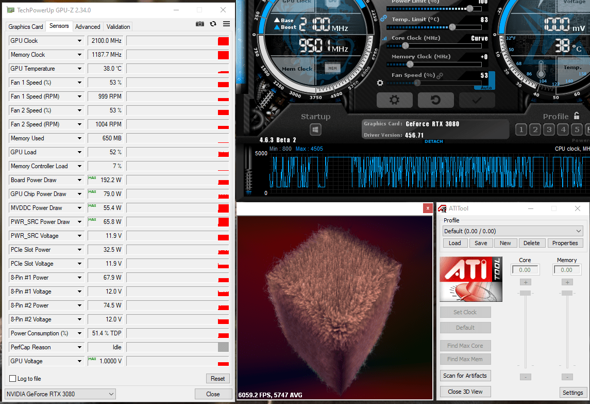Viewport: 590px width, 404px height.
Task: Apply Afterburner settings with the checkmark button
Action: click(476, 100)
